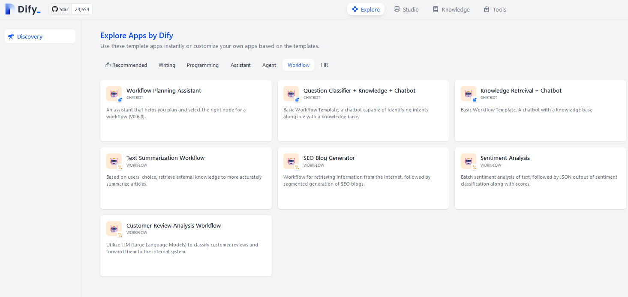Open the Sentiment Analysis title
This screenshot has width=628, height=297.
tap(505, 158)
